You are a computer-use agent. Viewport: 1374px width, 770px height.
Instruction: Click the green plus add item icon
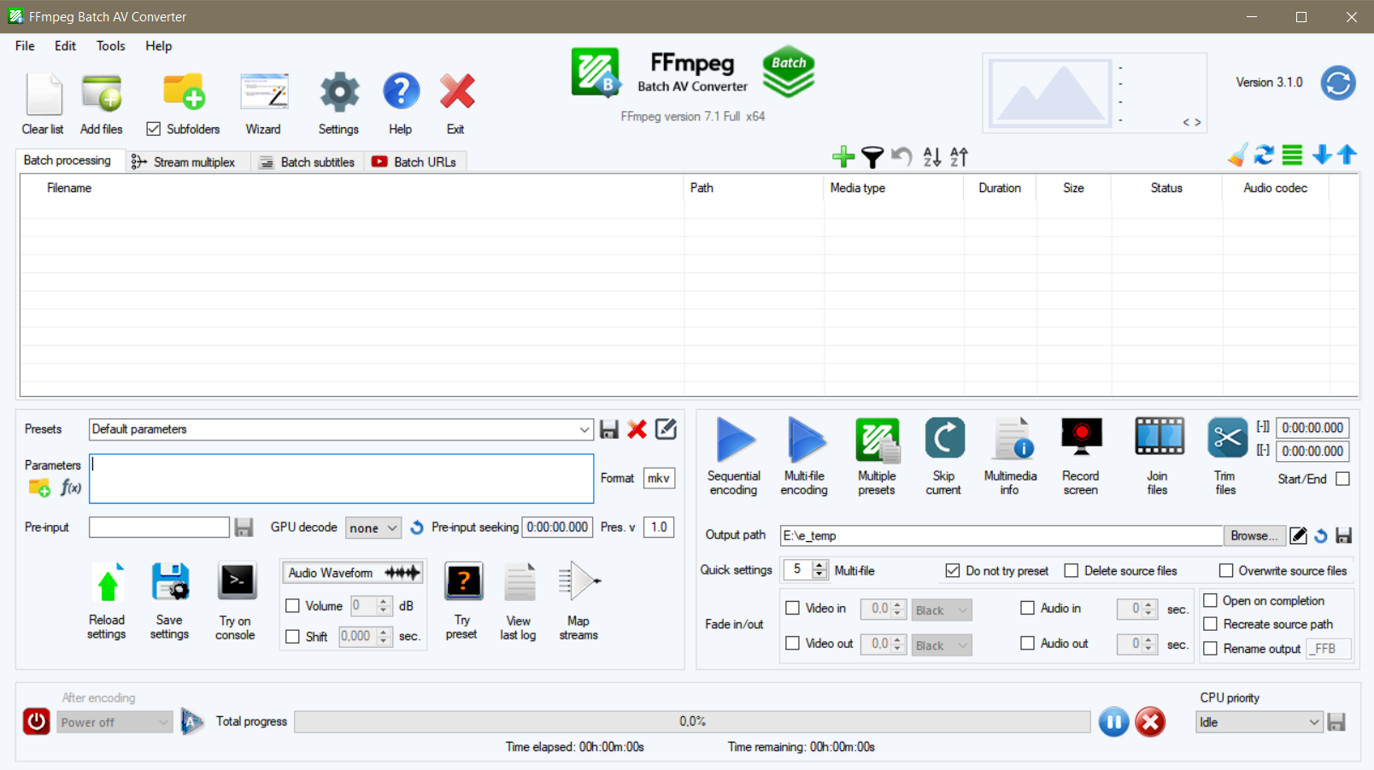click(843, 156)
